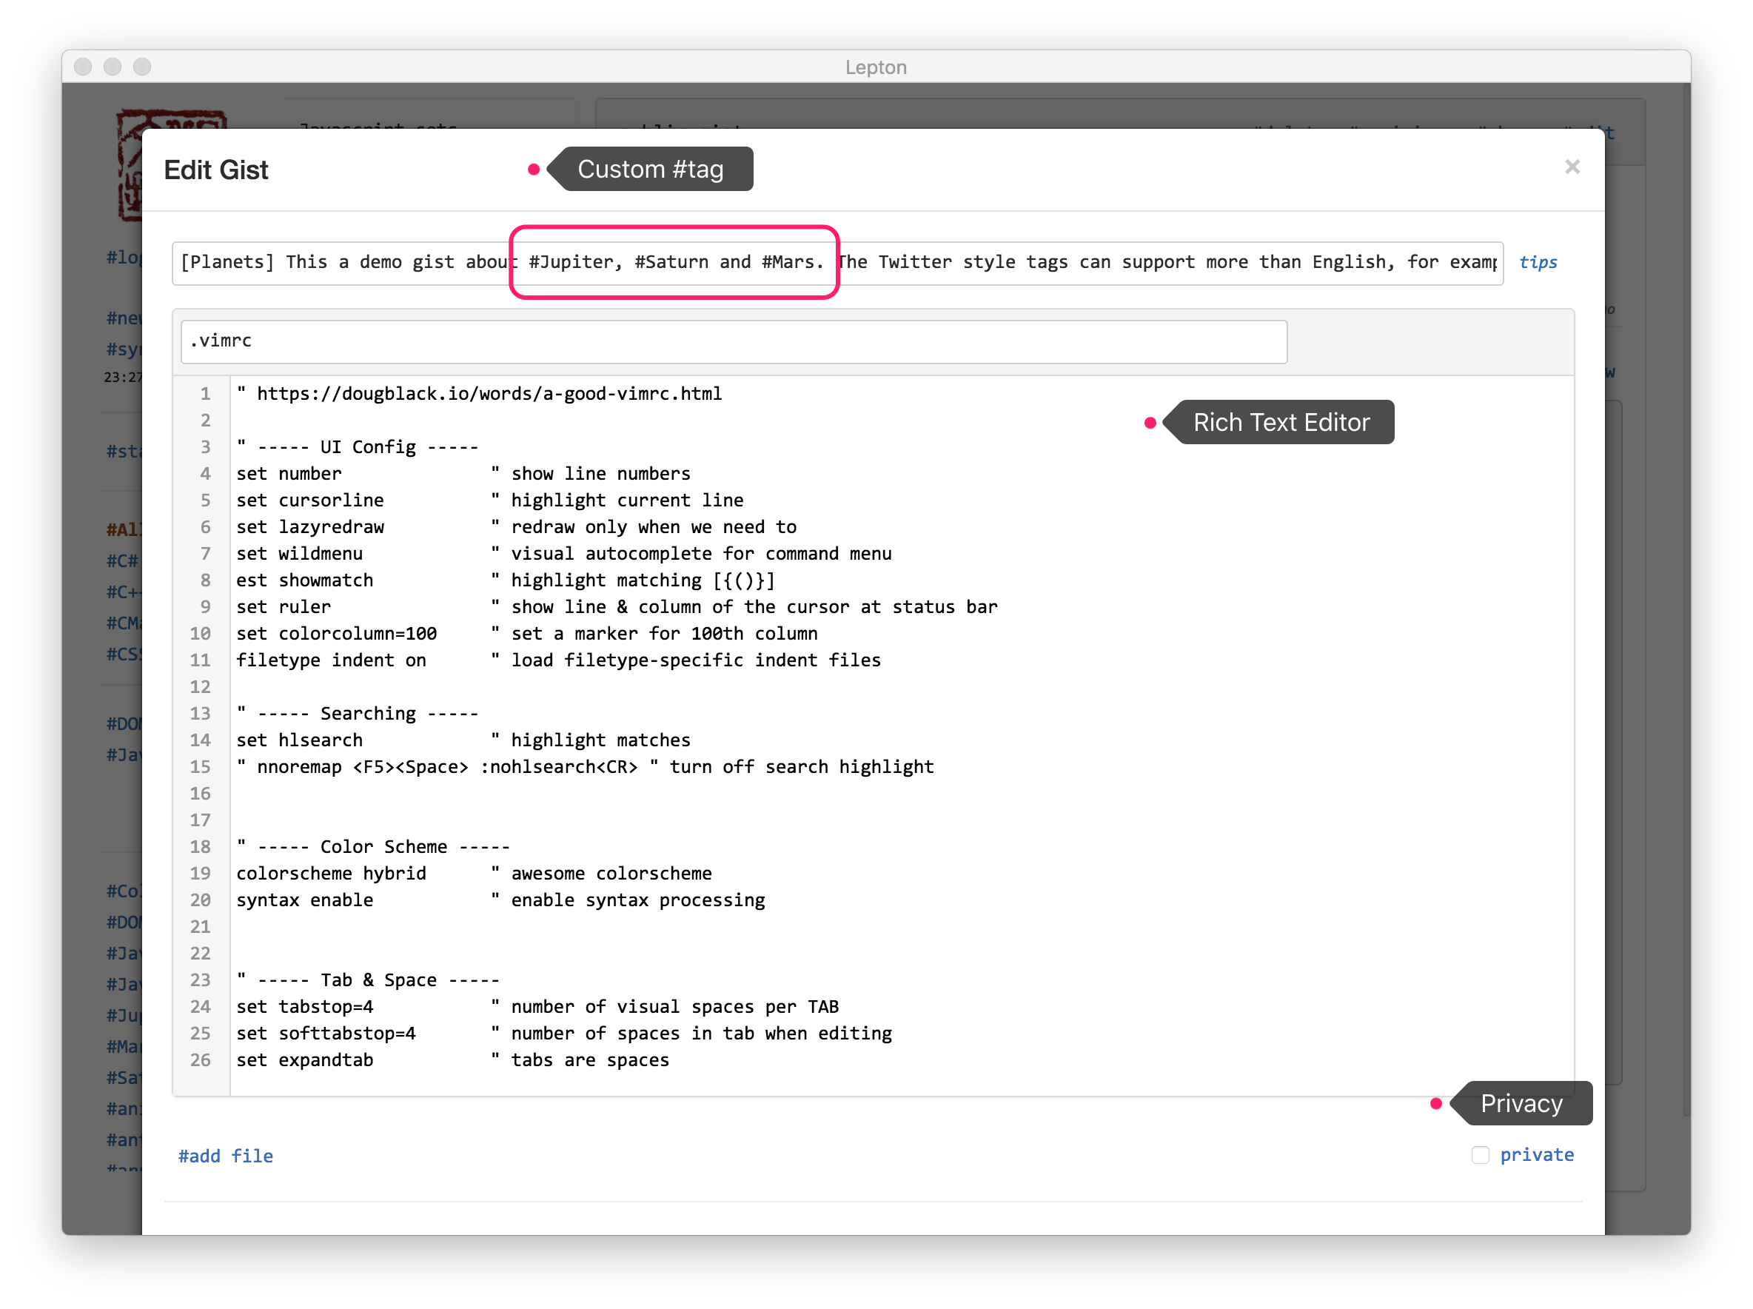Click line number 13 in gutter

201,714
